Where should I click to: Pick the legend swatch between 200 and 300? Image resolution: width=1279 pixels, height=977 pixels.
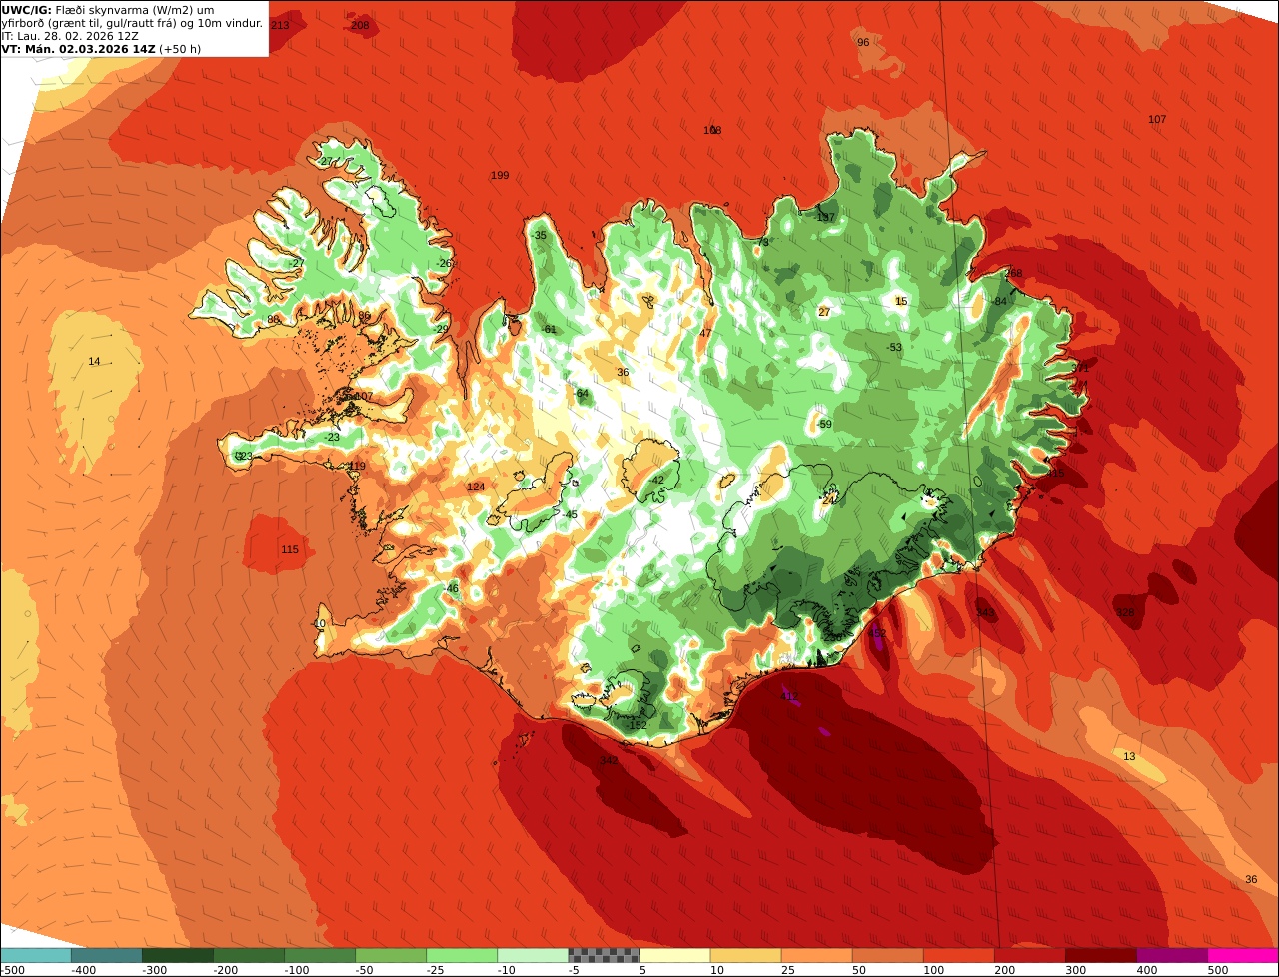1029,955
